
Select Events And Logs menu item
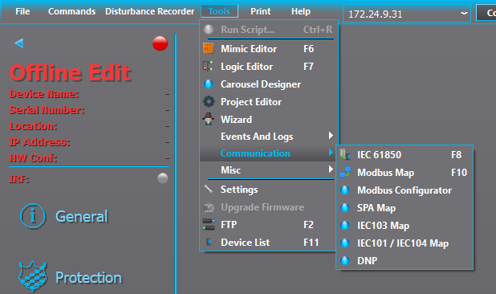tap(269, 137)
